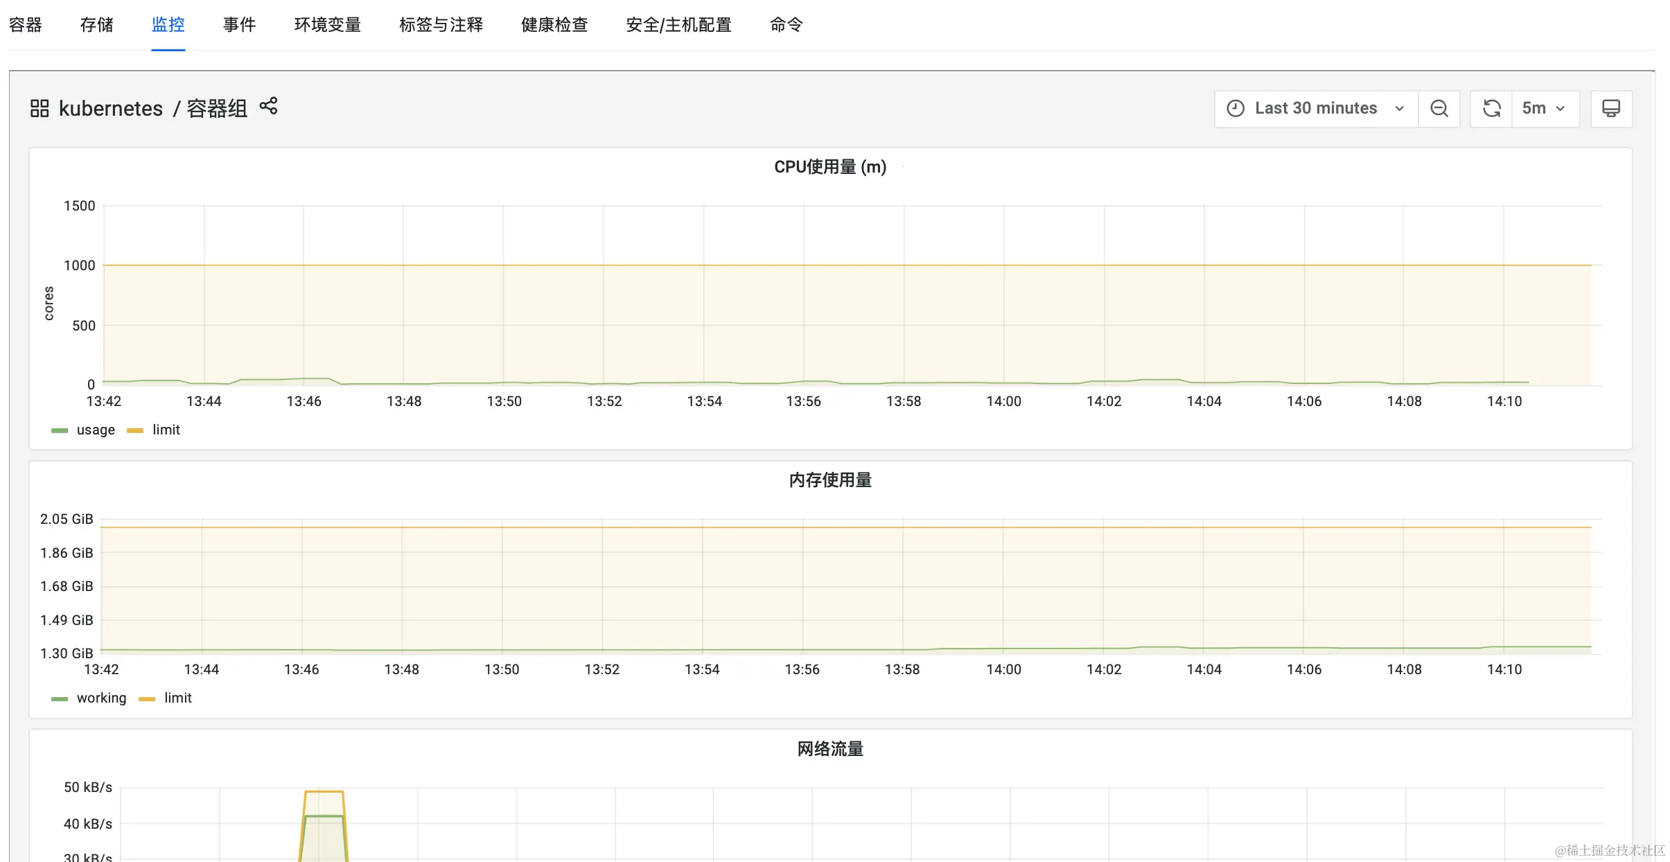
Task: Click the dashboard grid icon beside kubernetes
Action: [x=38, y=107]
